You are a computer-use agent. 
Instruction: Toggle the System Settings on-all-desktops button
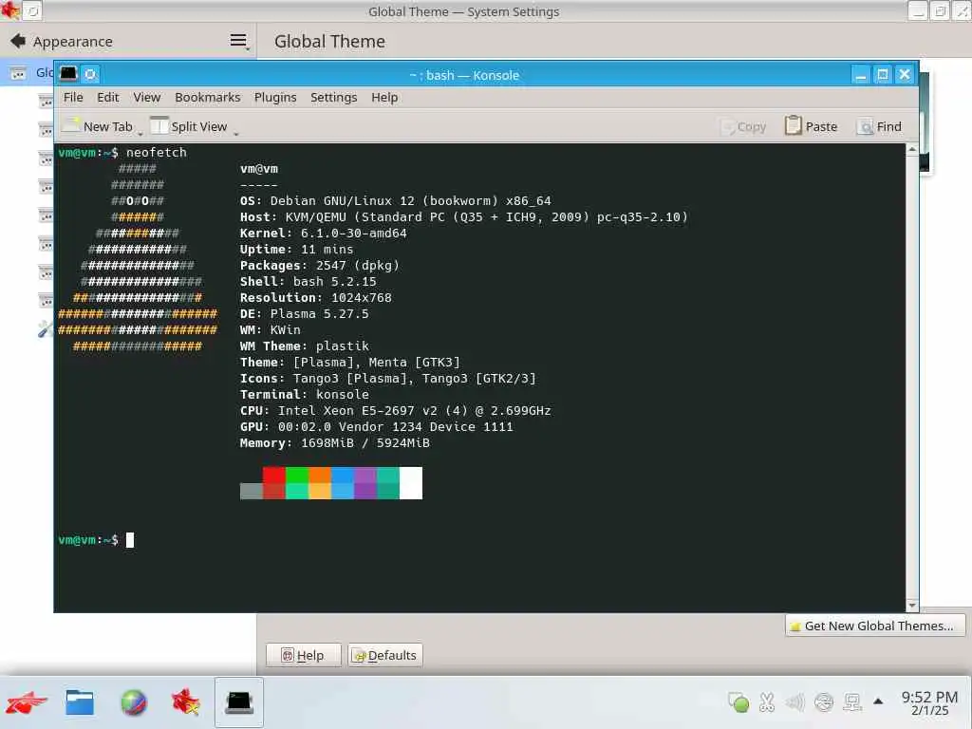point(32,10)
